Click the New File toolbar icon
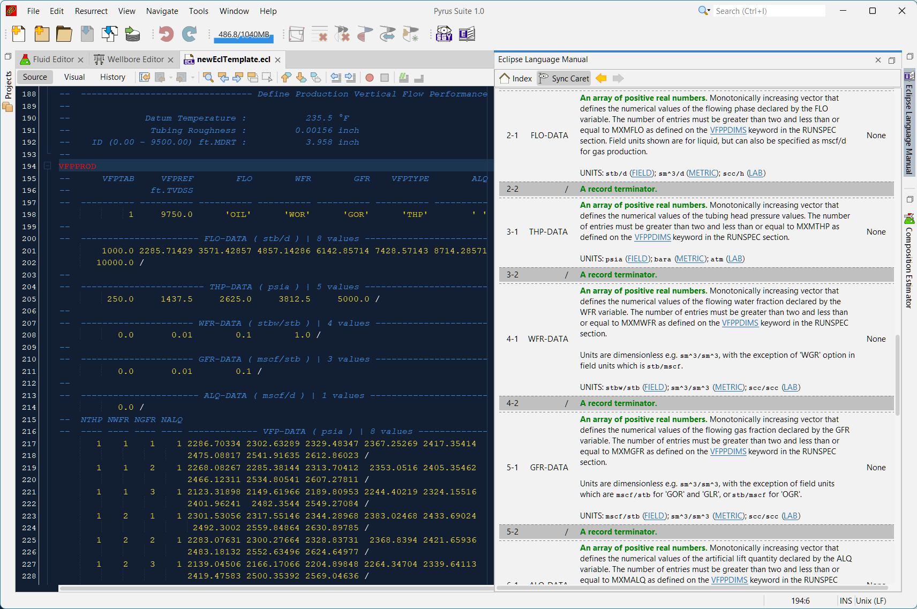Screen dimensions: 917x609 [x=19, y=34]
